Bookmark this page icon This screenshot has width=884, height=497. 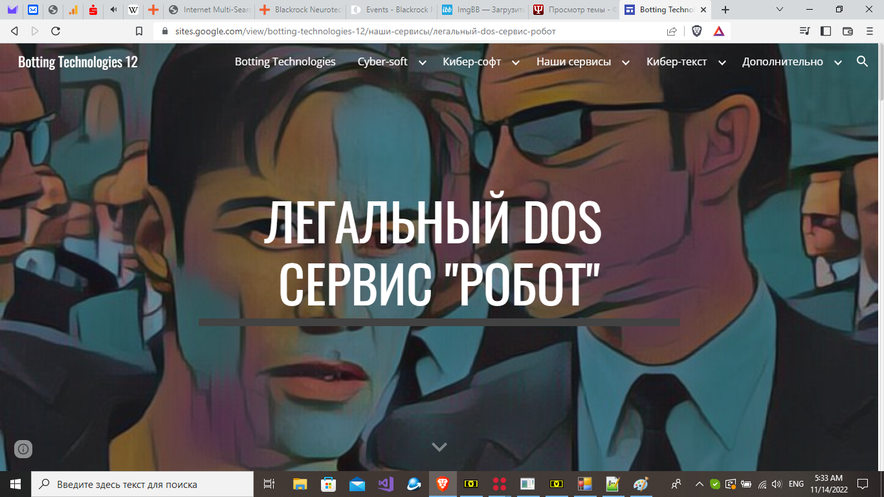[139, 31]
